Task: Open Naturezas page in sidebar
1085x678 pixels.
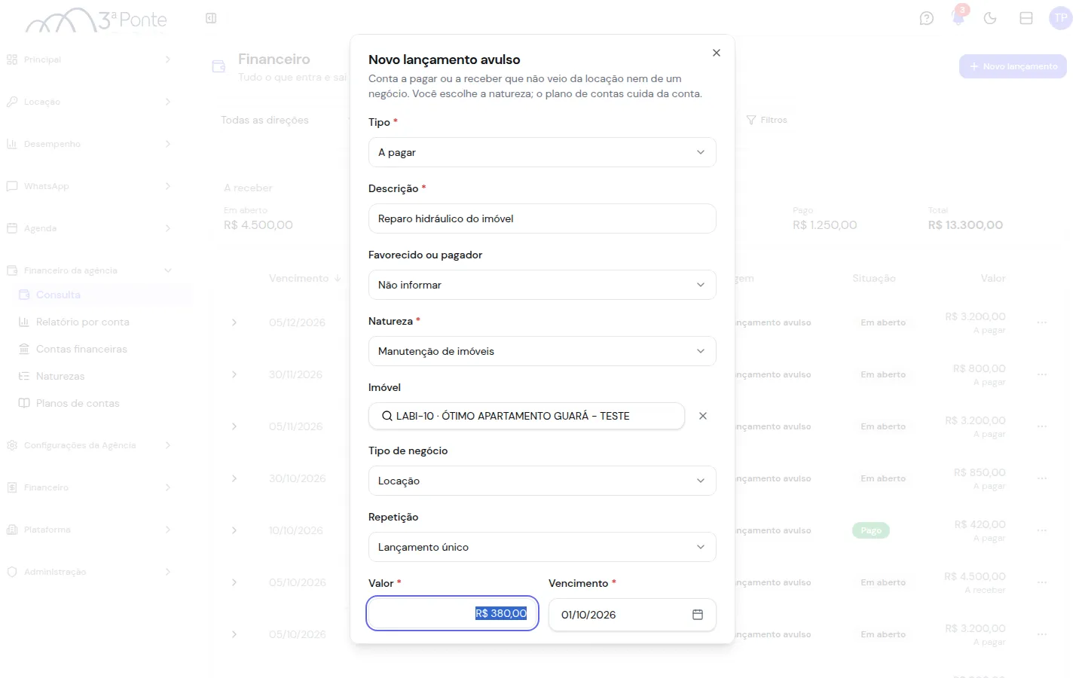Action: (x=102, y=376)
